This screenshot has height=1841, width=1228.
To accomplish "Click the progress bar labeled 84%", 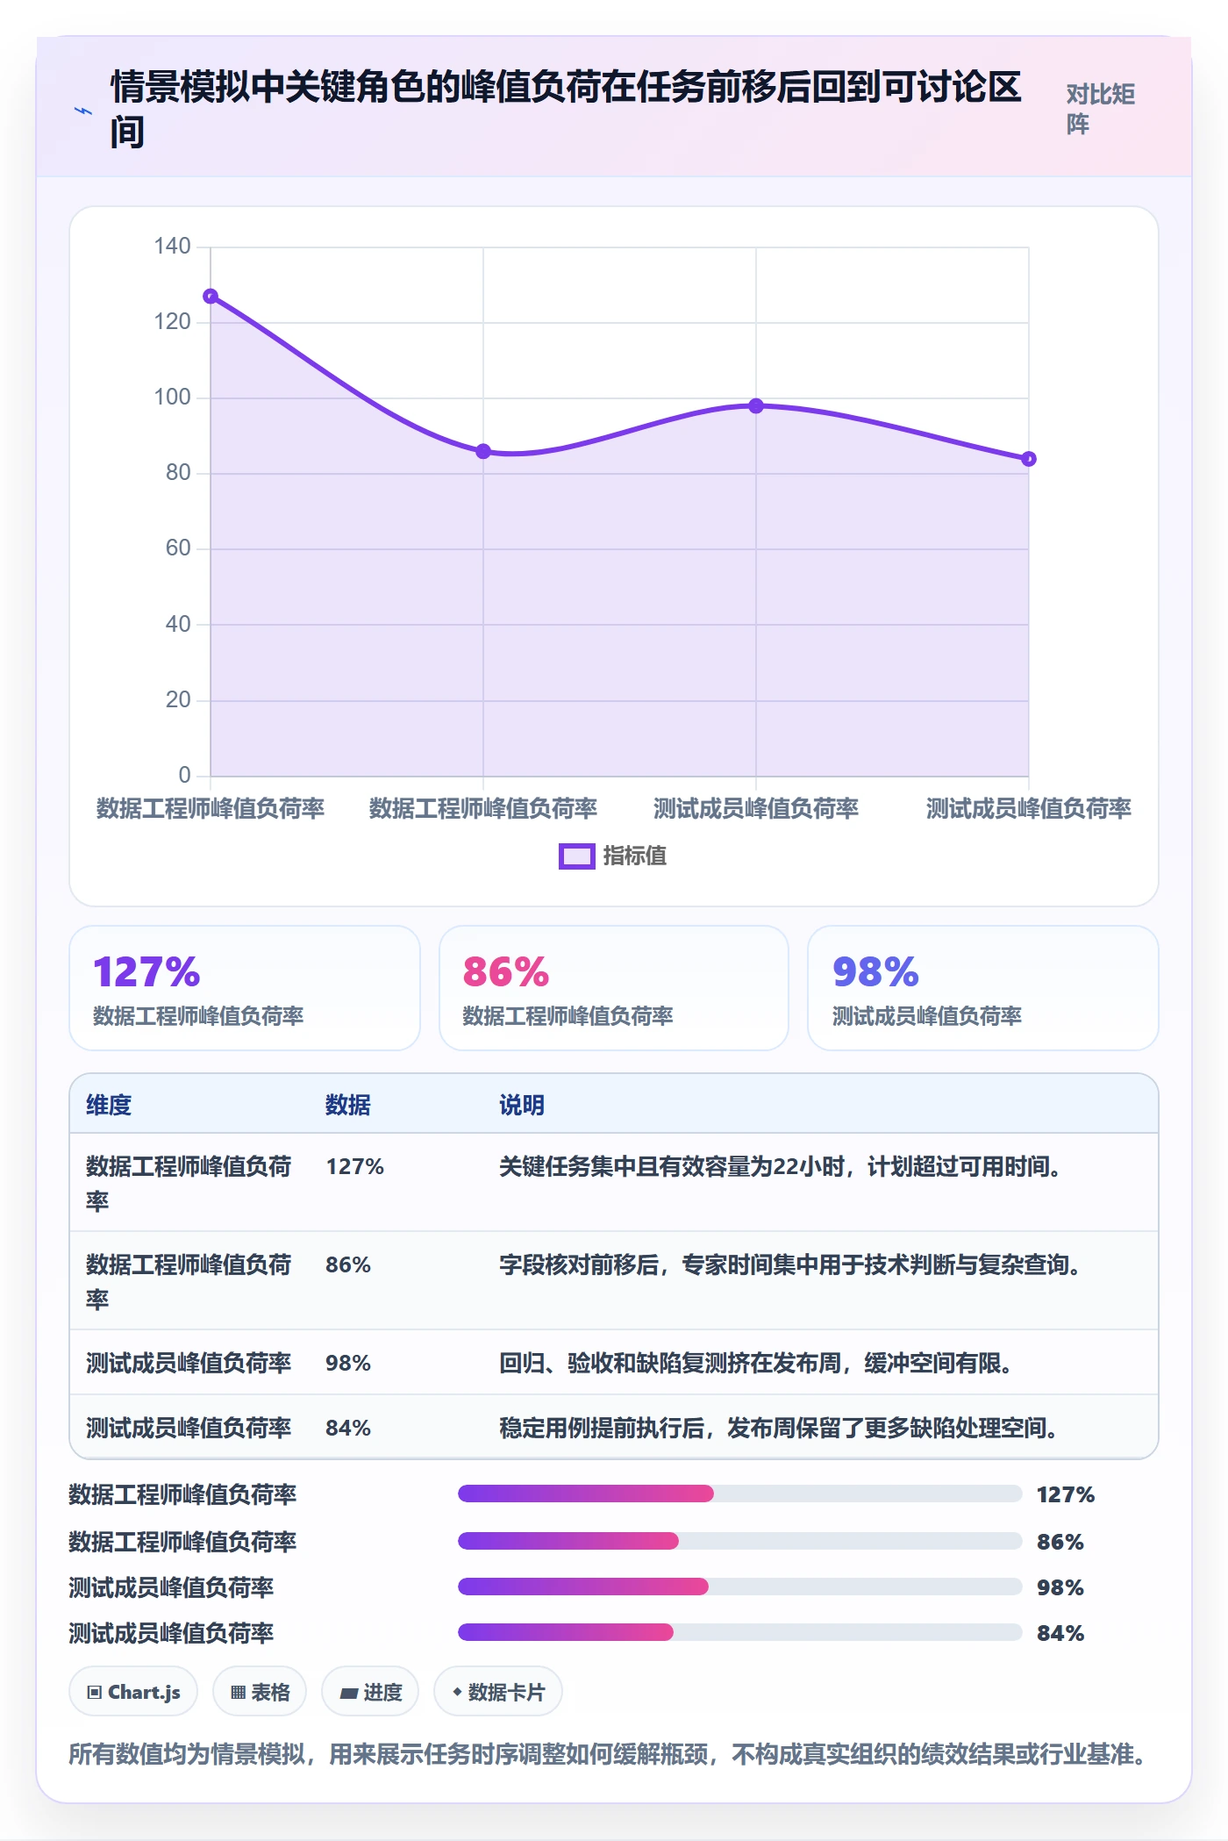I will tap(740, 1632).
